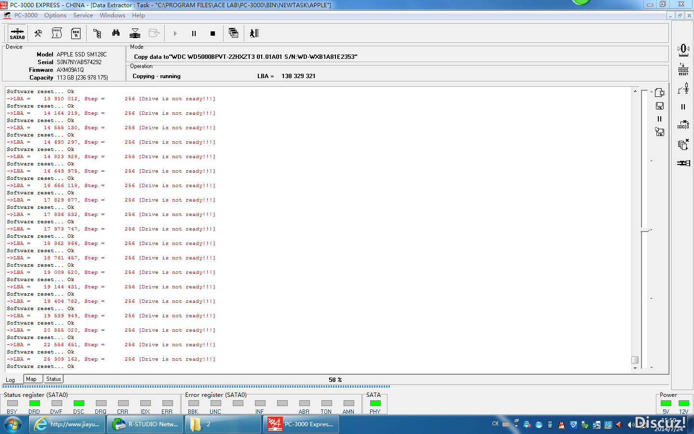Pause log output beside the log

click(x=660, y=119)
